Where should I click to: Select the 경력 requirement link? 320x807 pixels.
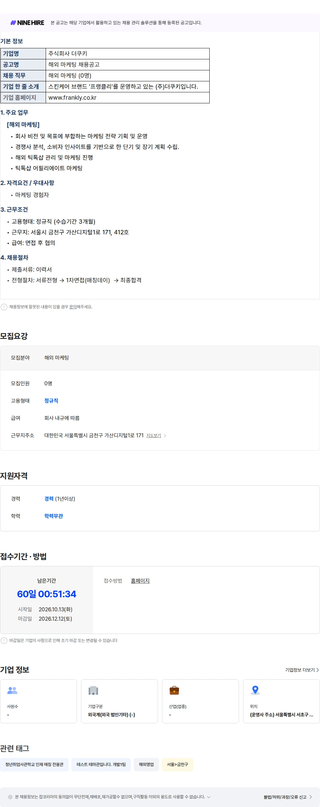point(49,499)
